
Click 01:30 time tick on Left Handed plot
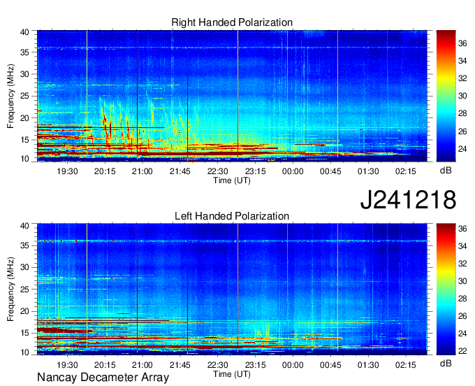[368, 365]
